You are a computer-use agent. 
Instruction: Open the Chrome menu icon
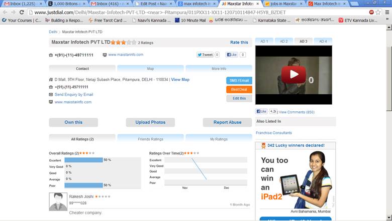[387, 12]
